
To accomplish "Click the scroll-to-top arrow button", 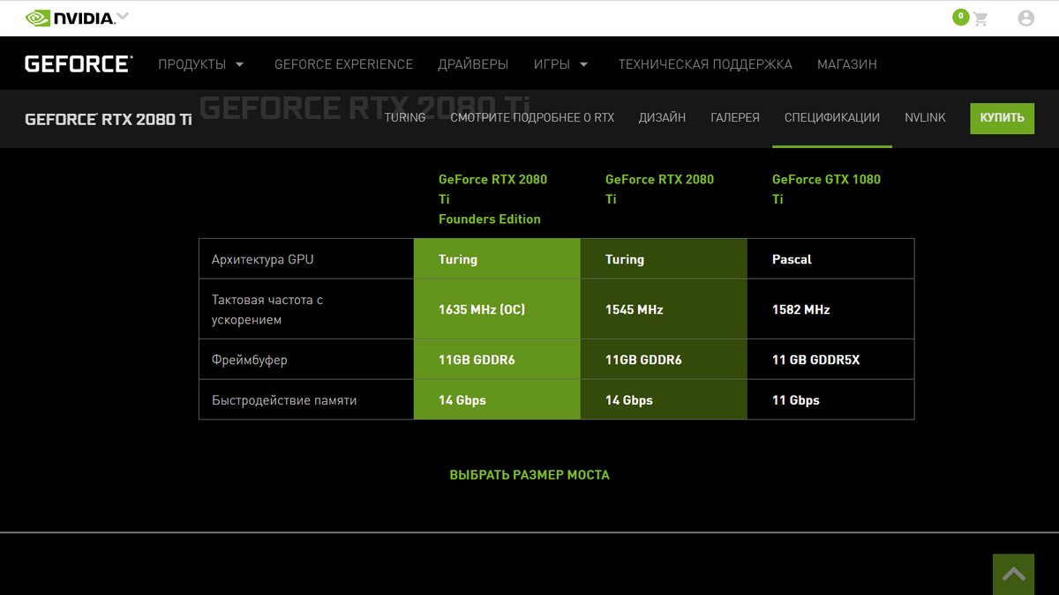I will [1013, 575].
